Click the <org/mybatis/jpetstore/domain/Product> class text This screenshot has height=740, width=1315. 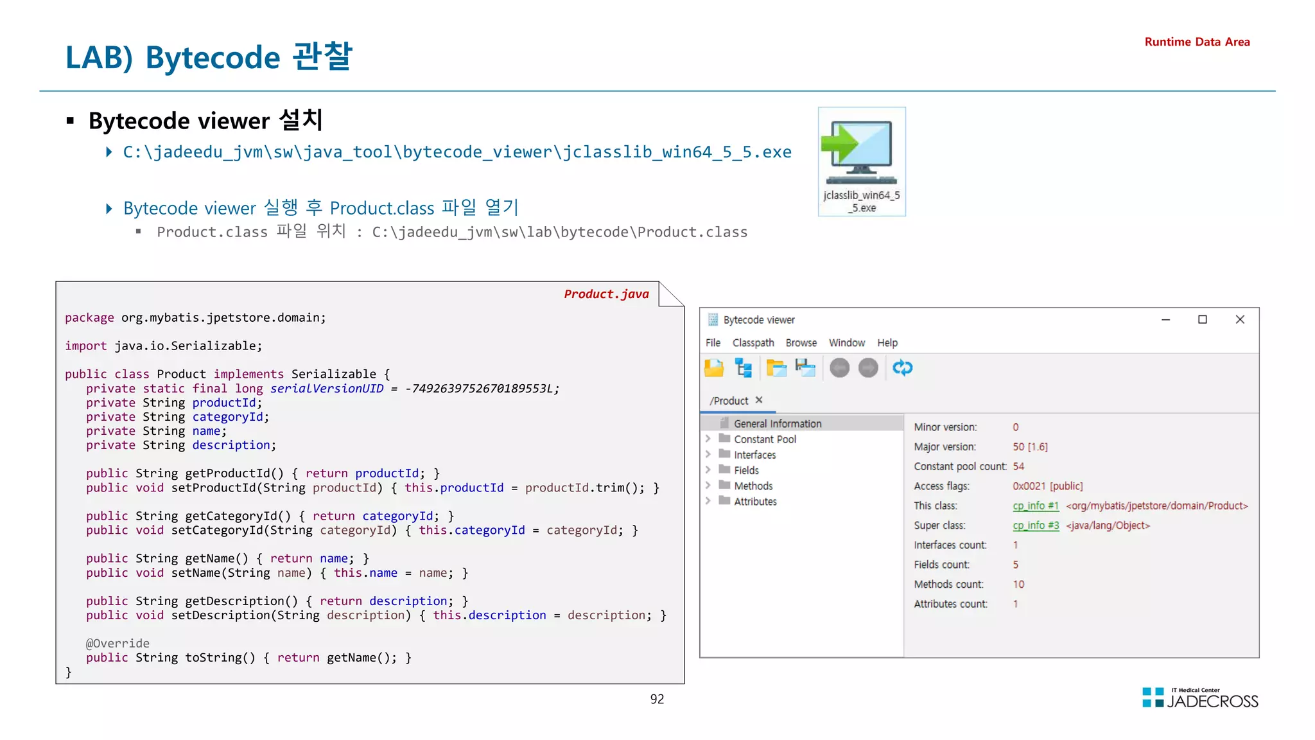[x=1157, y=506]
